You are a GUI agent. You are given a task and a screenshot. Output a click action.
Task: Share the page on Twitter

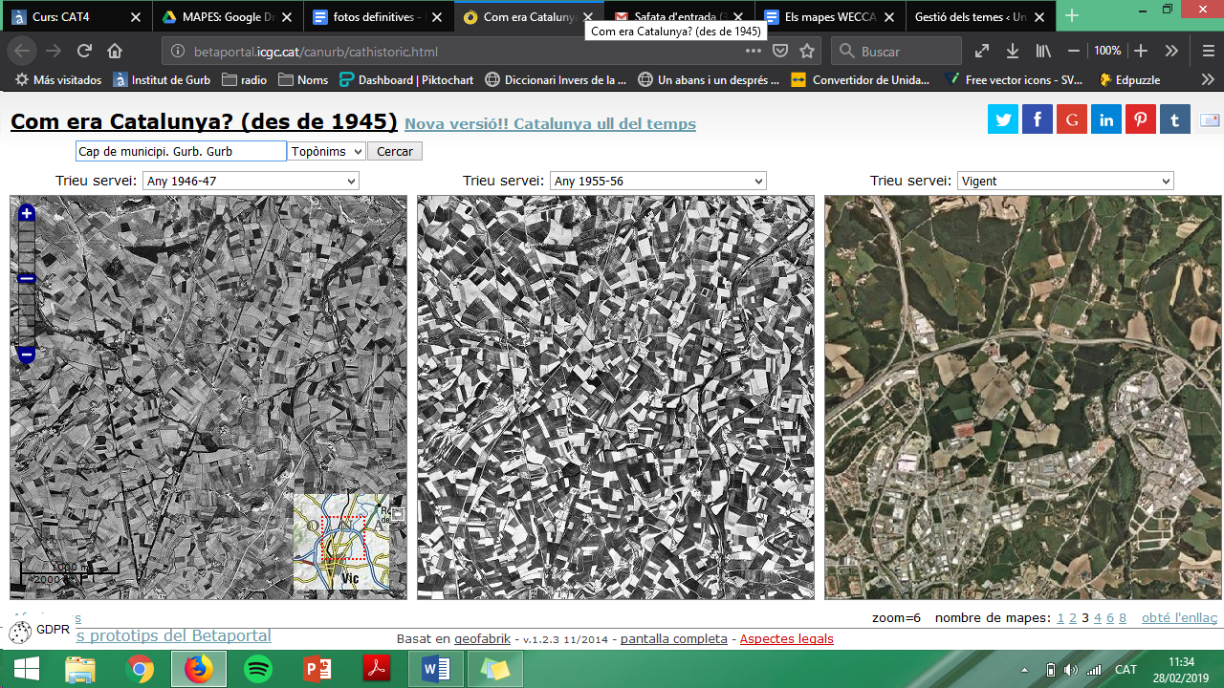[x=1003, y=119]
